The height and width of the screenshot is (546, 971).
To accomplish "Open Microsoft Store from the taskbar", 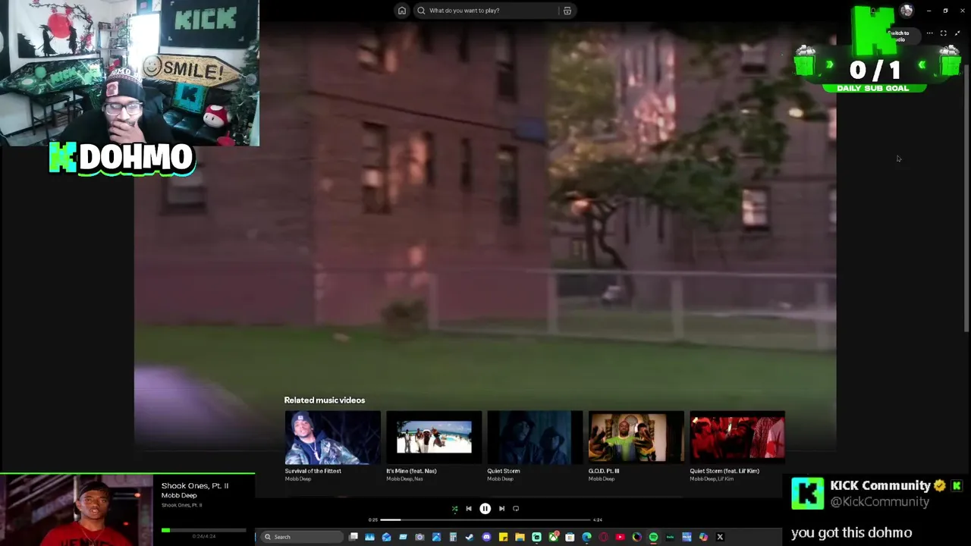I will pyautogui.click(x=570, y=537).
